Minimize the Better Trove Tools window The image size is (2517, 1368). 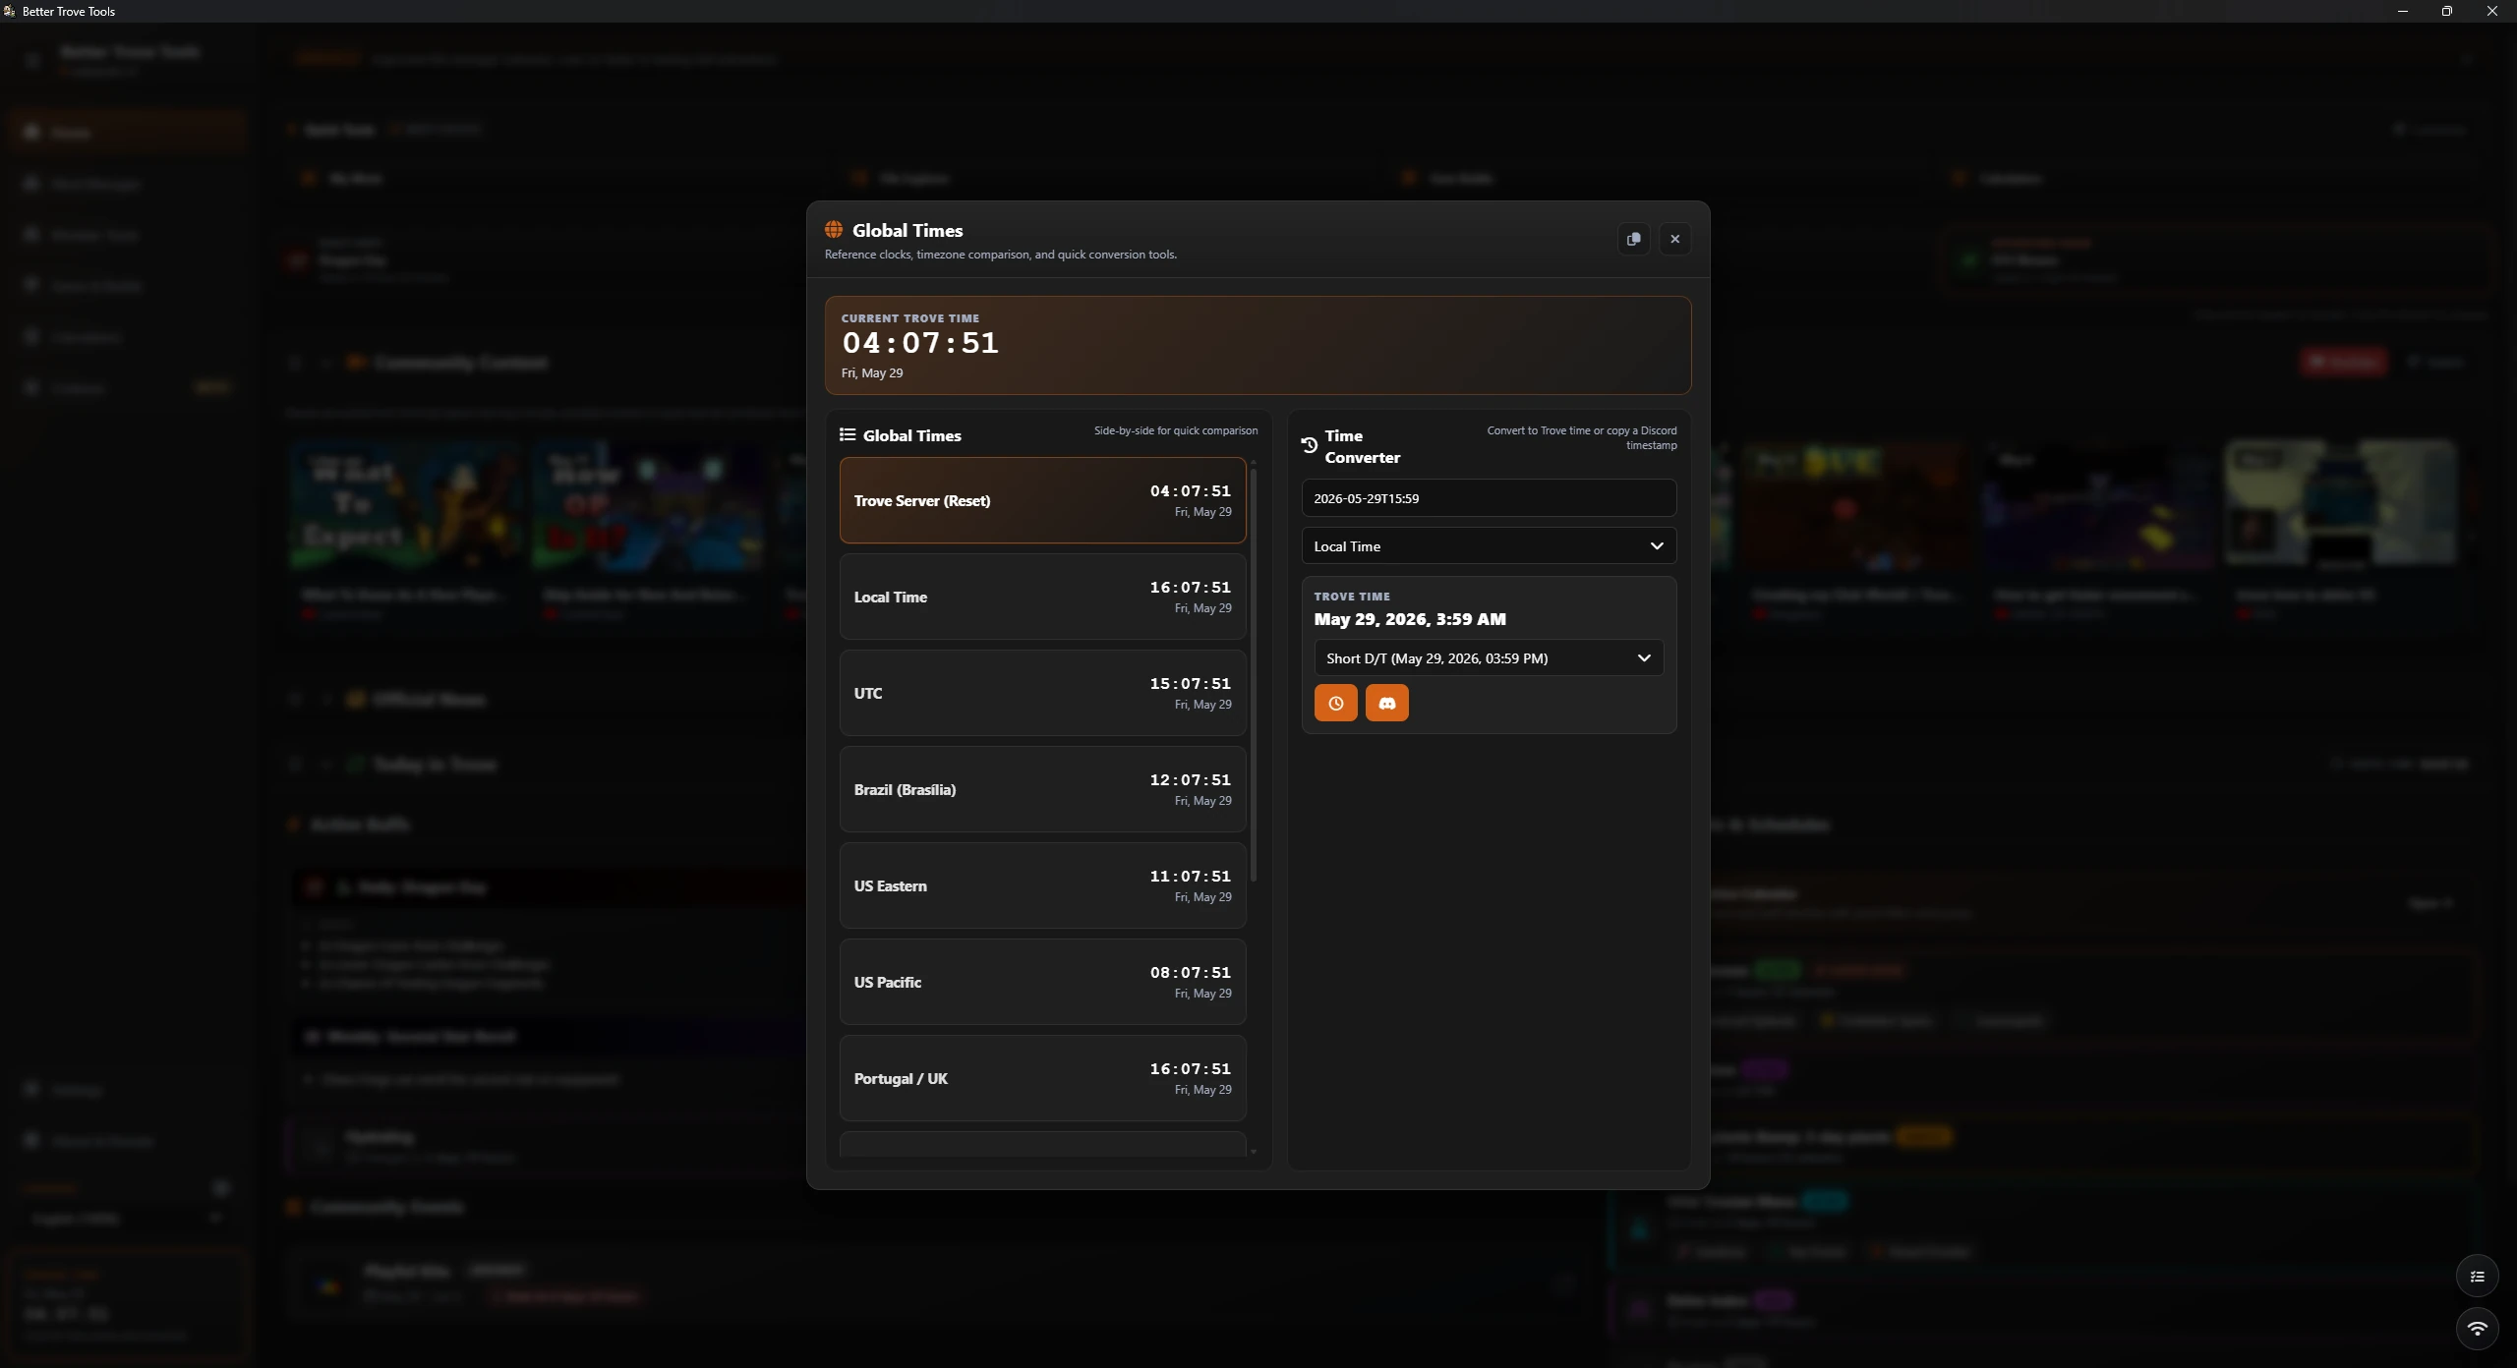(2402, 11)
